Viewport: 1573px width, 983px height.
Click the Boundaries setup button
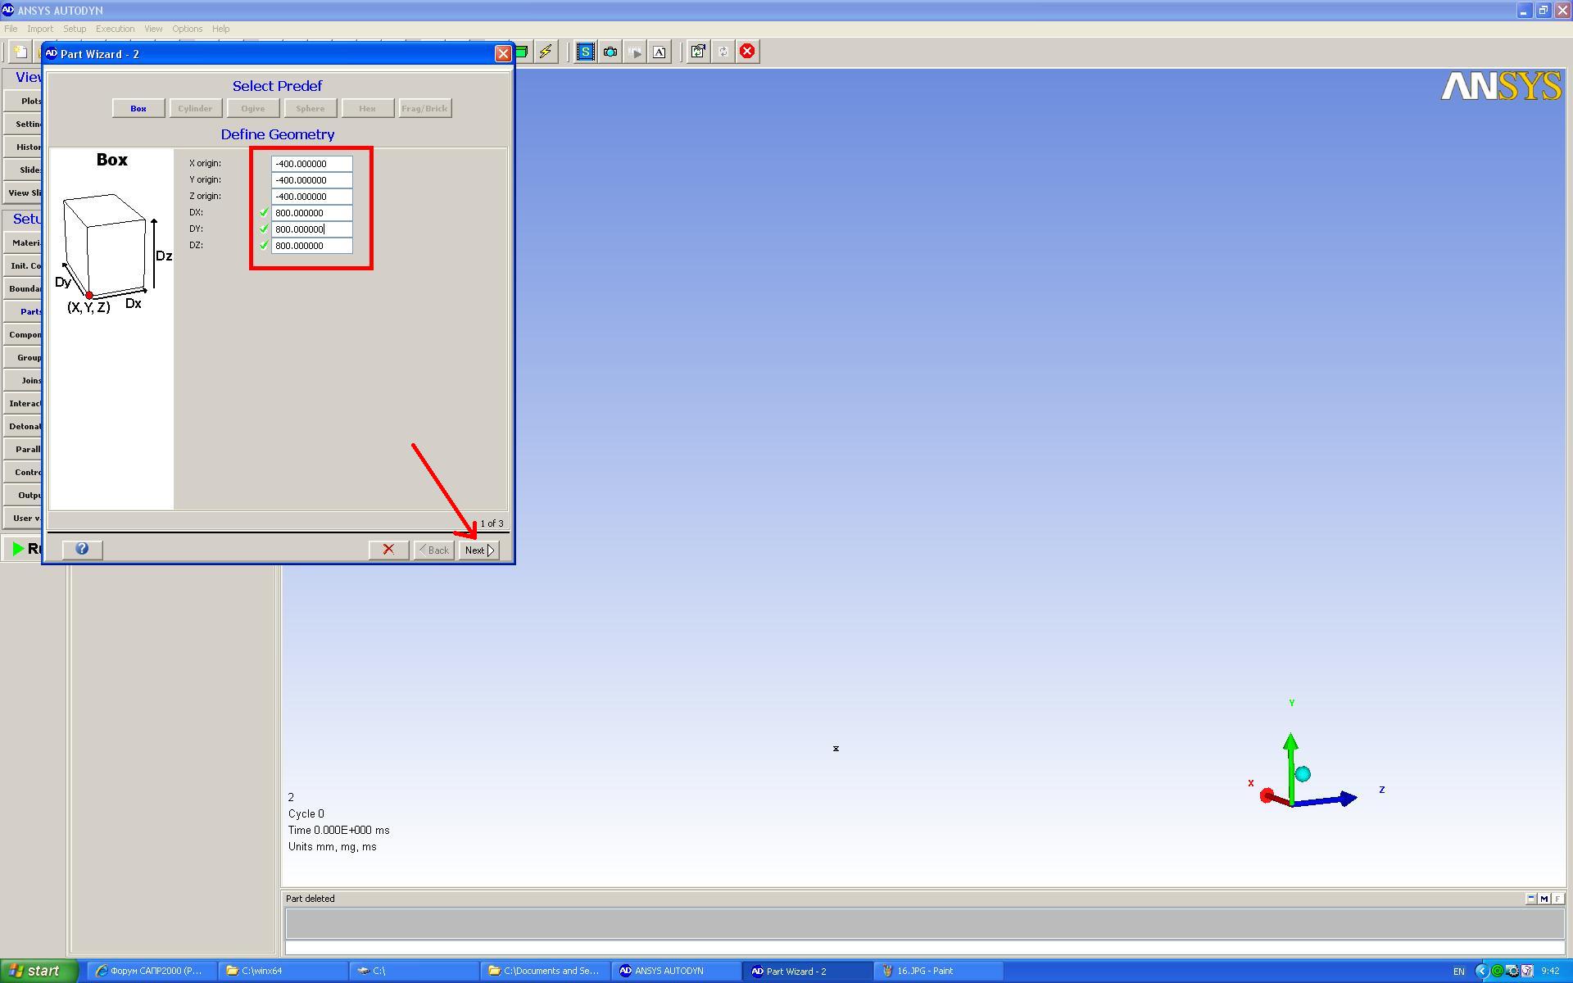pyautogui.click(x=23, y=288)
